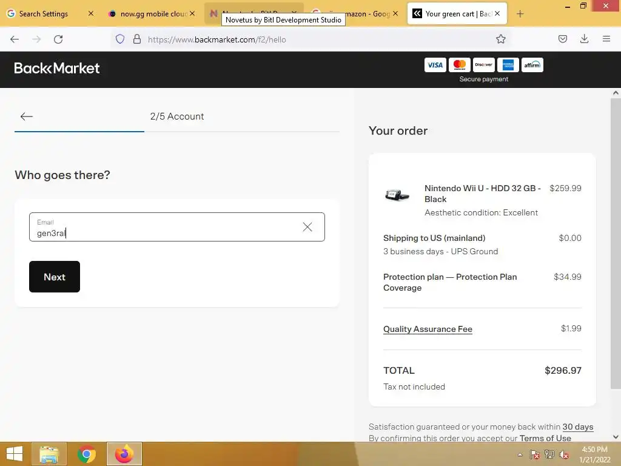Click the scrollbar up arrow
Screen dimensions: 621x466
coord(616,93)
